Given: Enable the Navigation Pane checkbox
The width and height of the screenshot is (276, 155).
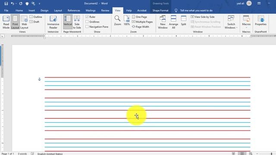Looking at the screenshot, I should click(x=87, y=27).
